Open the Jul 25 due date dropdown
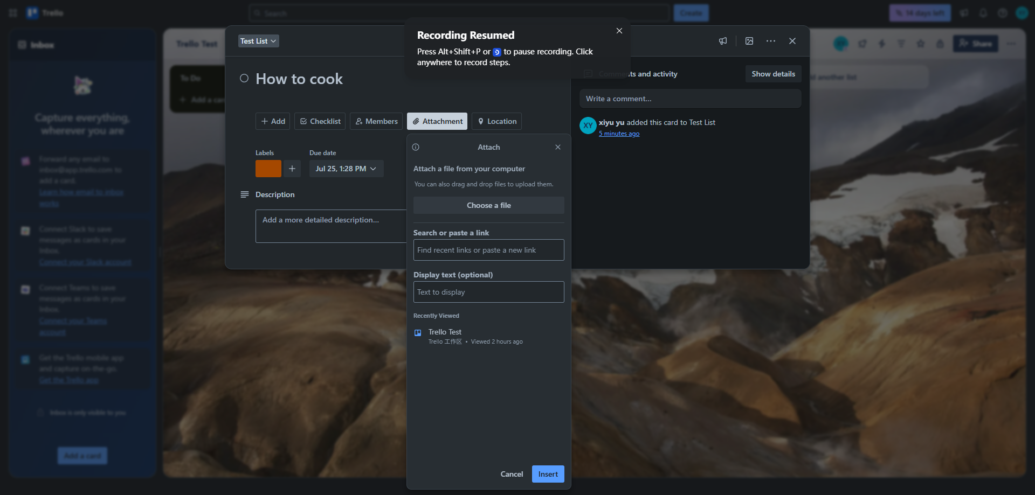 click(x=347, y=169)
